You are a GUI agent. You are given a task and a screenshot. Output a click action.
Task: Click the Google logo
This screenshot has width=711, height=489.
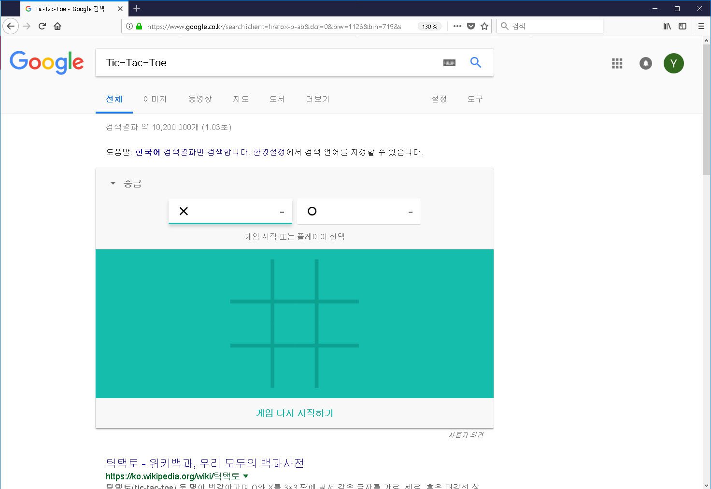pos(47,62)
